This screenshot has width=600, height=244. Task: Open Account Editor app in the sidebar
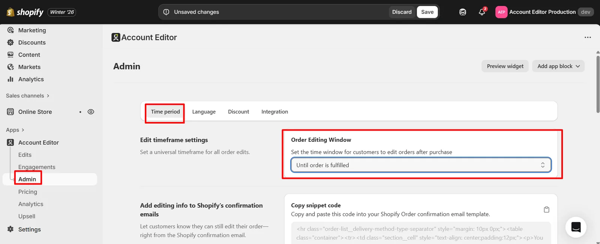(x=39, y=143)
